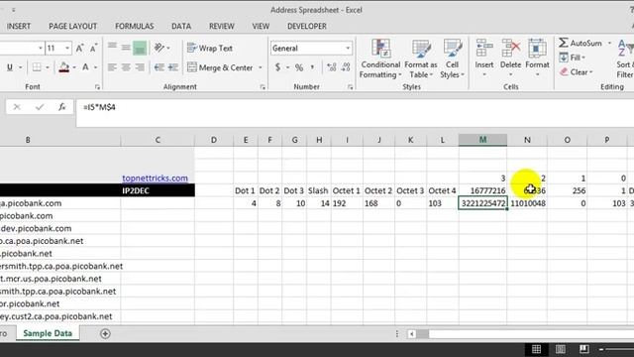Toggle underline formatting
Screen dimensions: 634x357
coord(9,67)
